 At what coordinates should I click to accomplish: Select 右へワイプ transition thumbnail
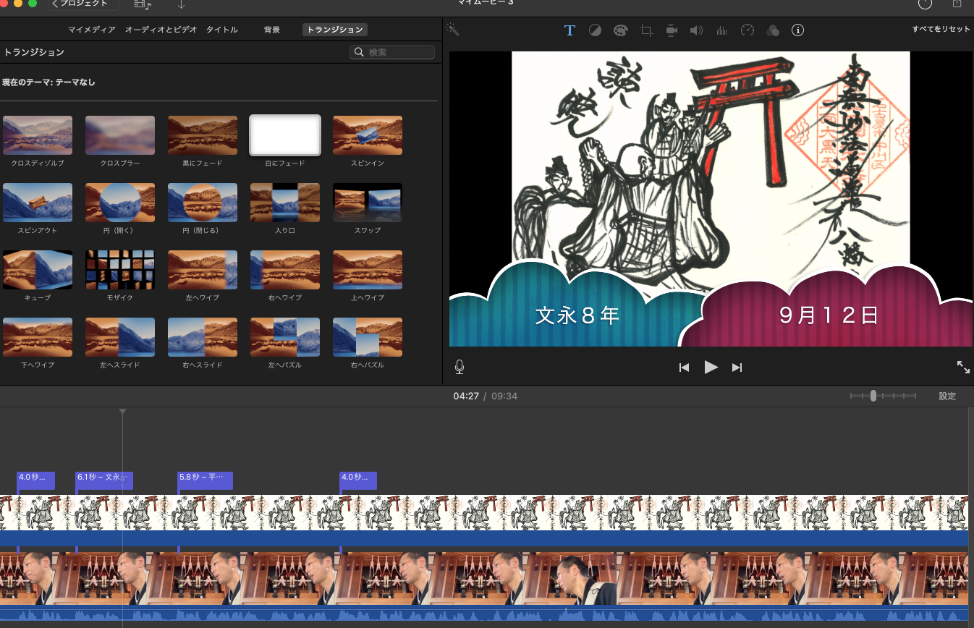point(285,270)
